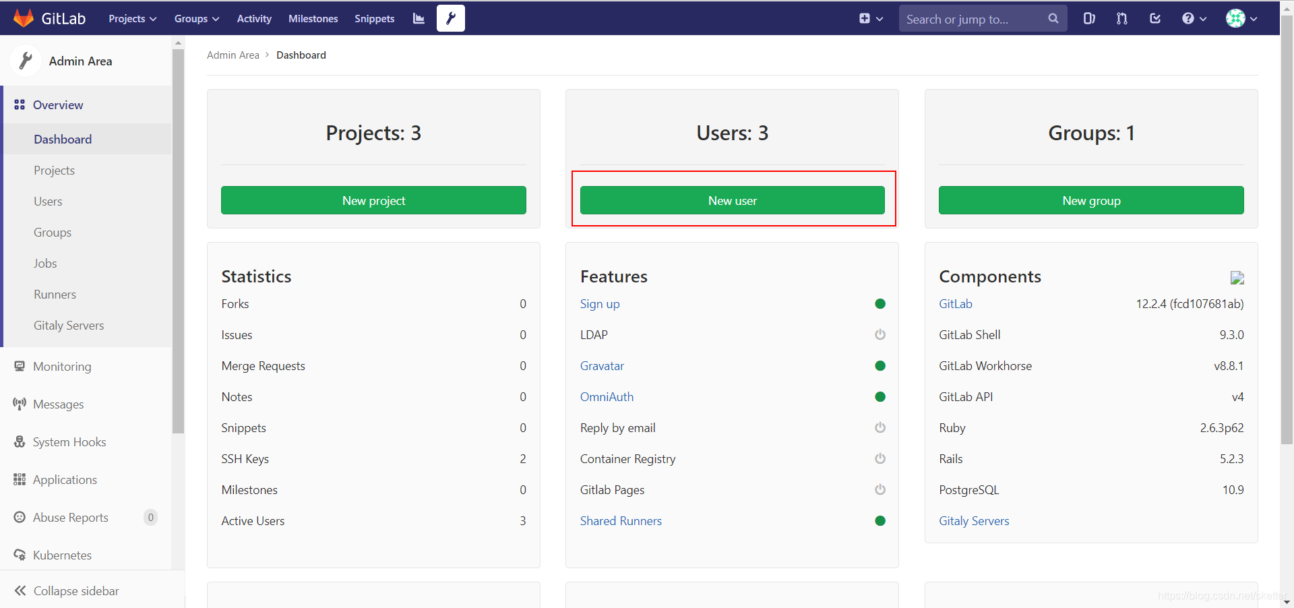
Task: Click OmniAuth green status indicator
Action: coord(880,396)
